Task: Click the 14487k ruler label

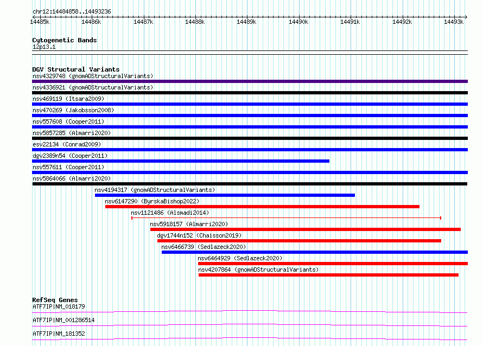Action: point(143,22)
